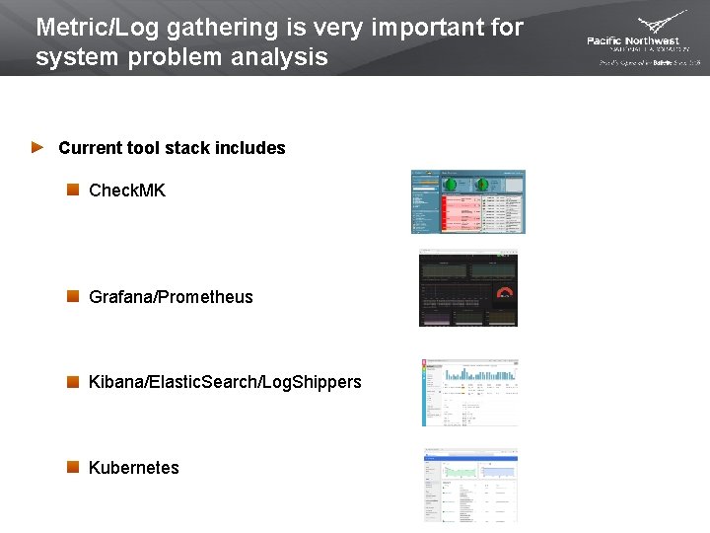Click the Kibana bar chart screenshot thumbnail
Screen dimensions: 710x533
click(x=470, y=393)
